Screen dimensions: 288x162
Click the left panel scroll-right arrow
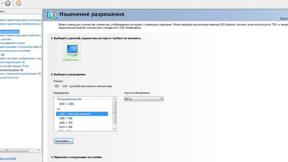pyautogui.click(x=39, y=150)
